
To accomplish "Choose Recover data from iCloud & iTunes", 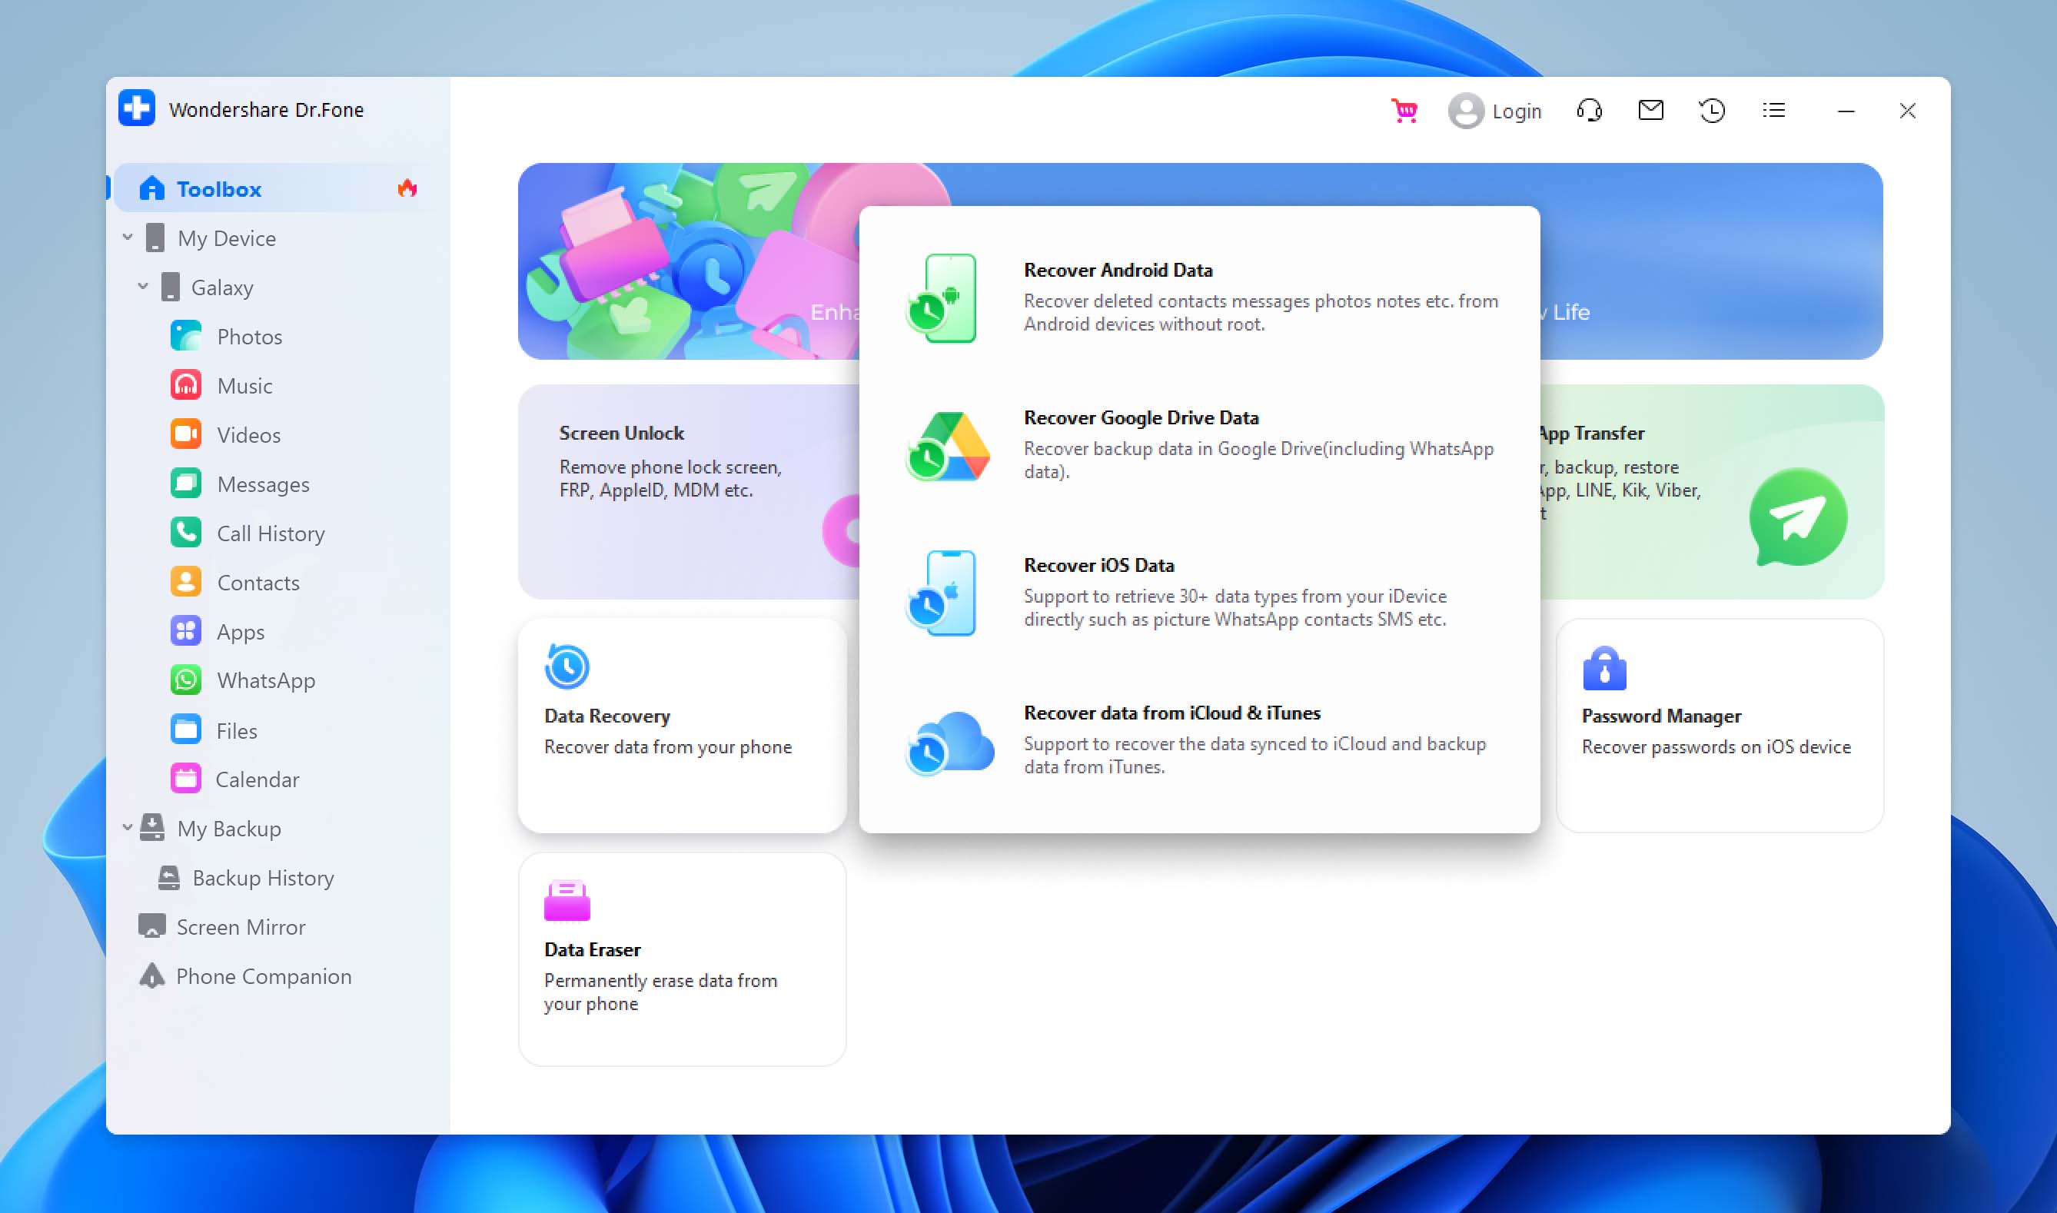I will 1200,739.
